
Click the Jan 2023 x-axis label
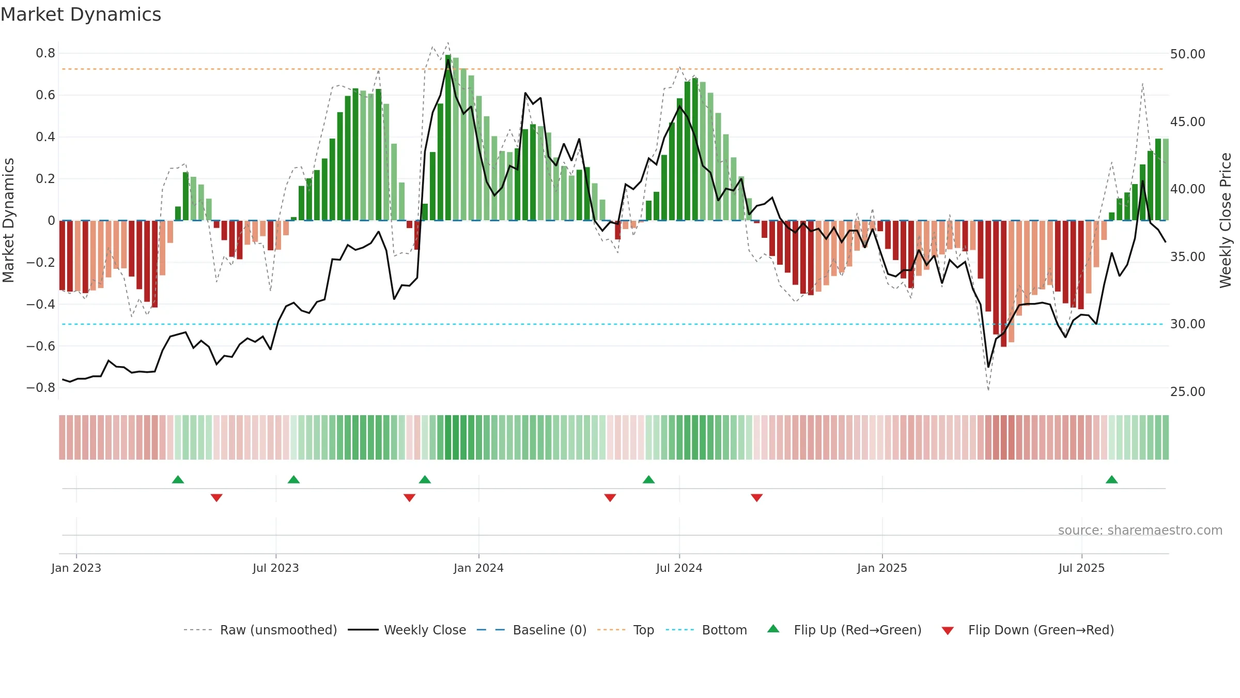(x=76, y=568)
